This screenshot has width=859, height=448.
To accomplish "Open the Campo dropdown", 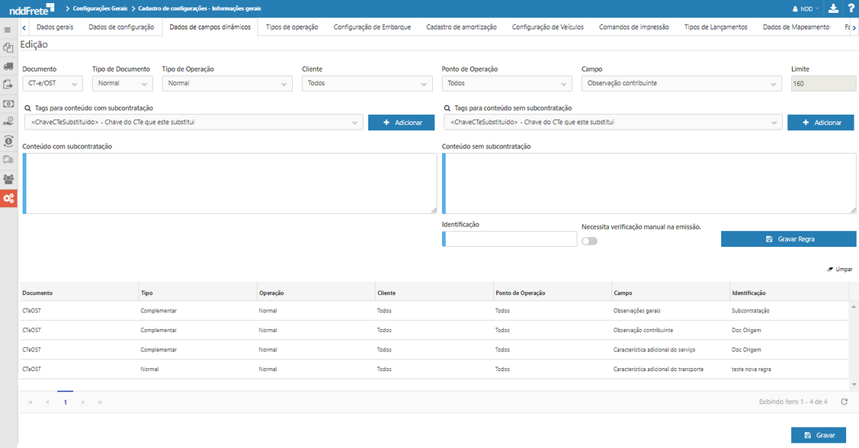I will click(681, 83).
